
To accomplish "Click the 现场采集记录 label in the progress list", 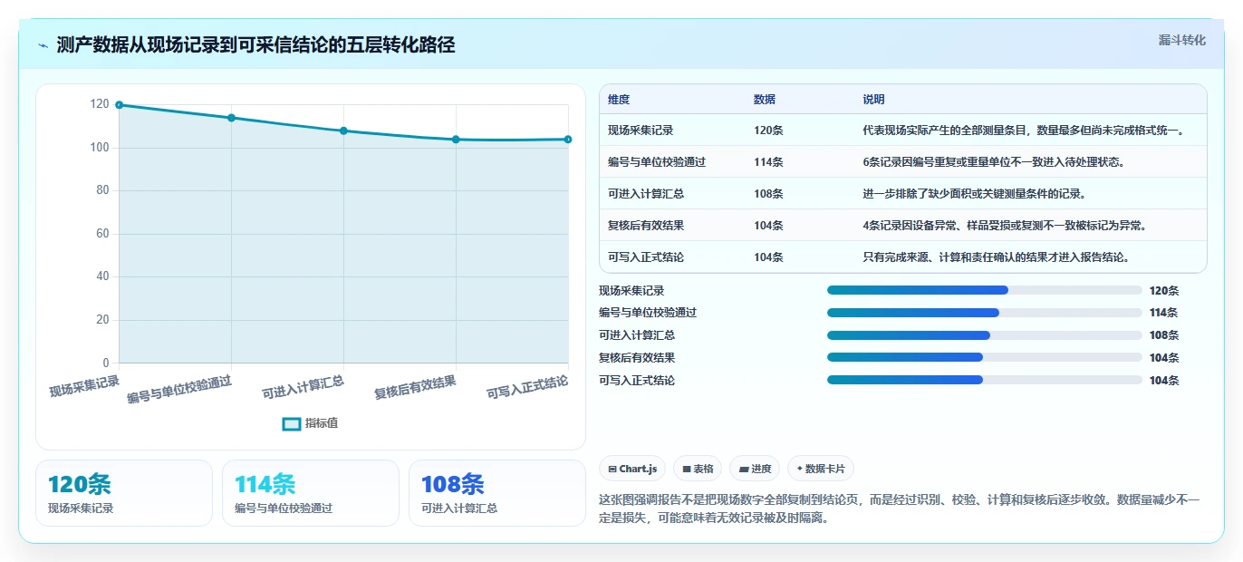I will point(631,291).
